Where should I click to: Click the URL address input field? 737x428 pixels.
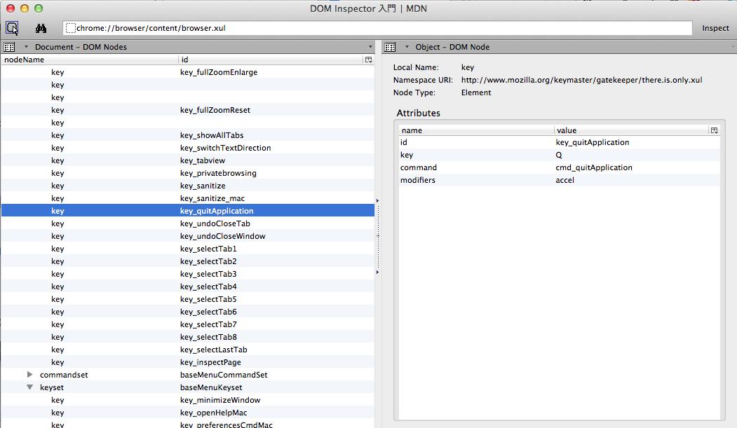tap(379, 28)
